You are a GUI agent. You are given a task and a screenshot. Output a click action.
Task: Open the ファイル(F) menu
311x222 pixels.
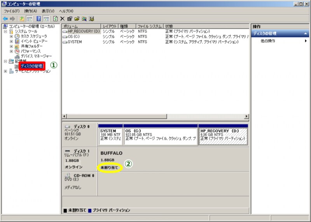(x=12, y=11)
